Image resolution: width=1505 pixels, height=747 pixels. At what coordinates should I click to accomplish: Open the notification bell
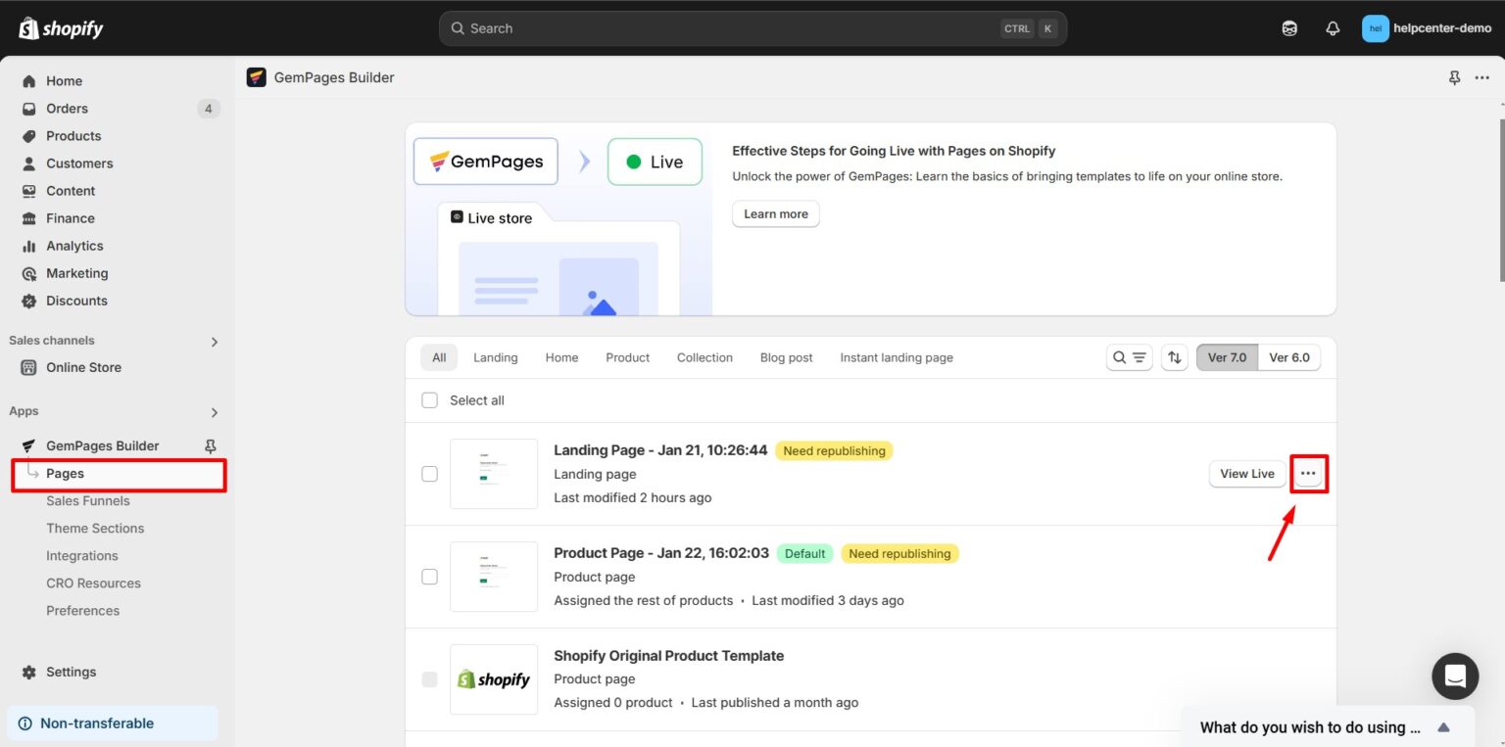click(1333, 28)
